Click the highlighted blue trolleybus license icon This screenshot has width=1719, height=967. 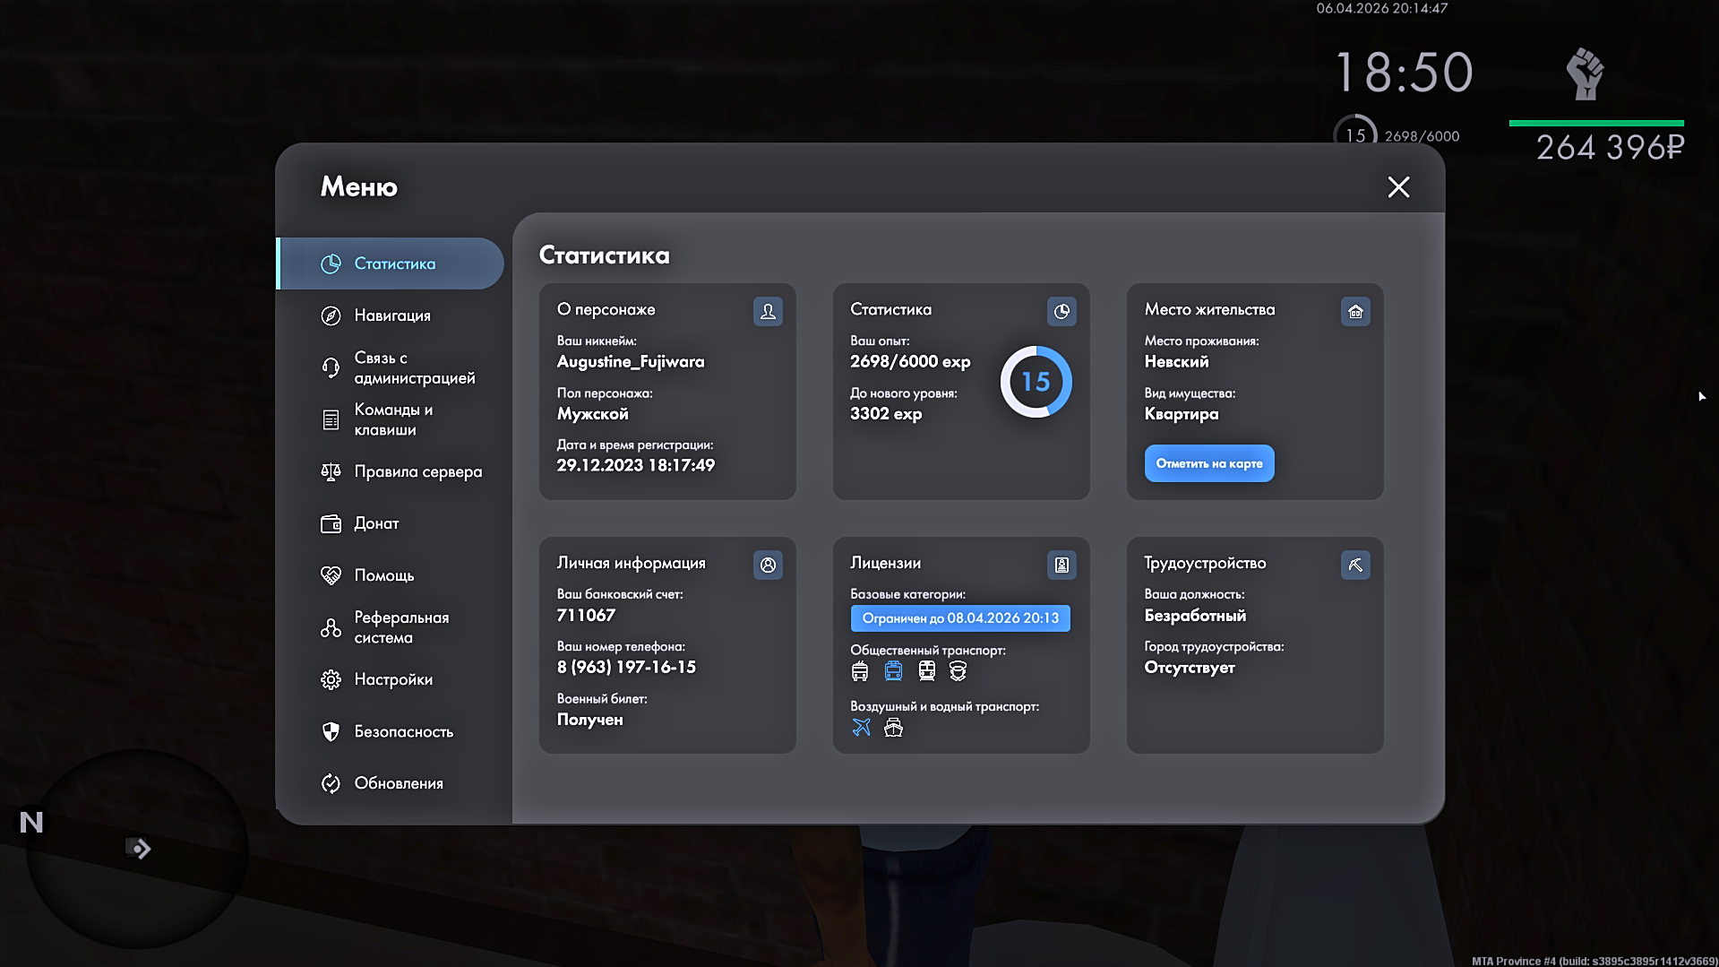pyautogui.click(x=893, y=671)
